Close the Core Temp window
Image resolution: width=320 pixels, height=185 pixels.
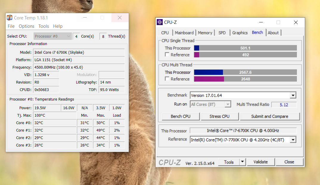tap(120, 18)
